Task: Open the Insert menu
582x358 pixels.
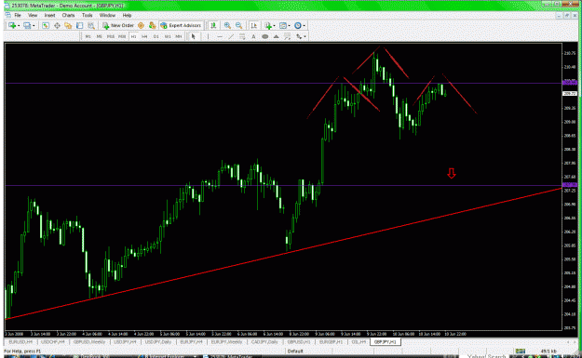Action: pos(49,15)
